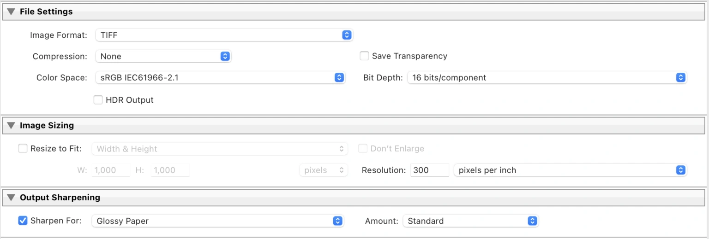The image size is (709, 239).
Task: Open the Amount Standard dropdown
Action: [x=470, y=221]
